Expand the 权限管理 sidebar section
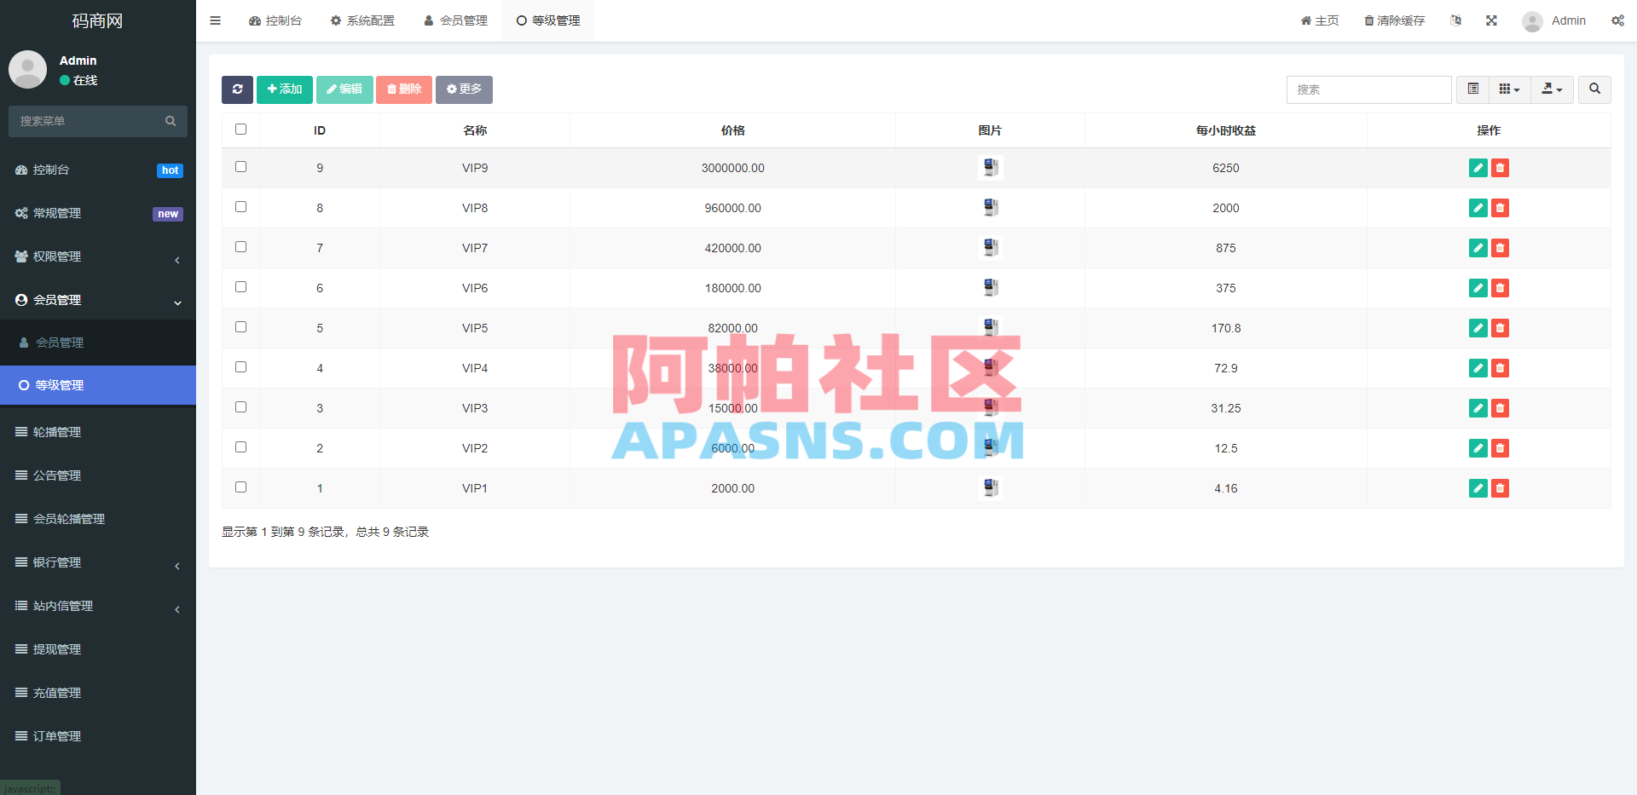Screen dimensions: 1637x795 click(97, 256)
